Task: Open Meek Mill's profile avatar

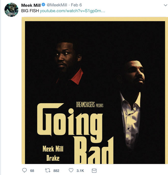Action: [x=11, y=10]
